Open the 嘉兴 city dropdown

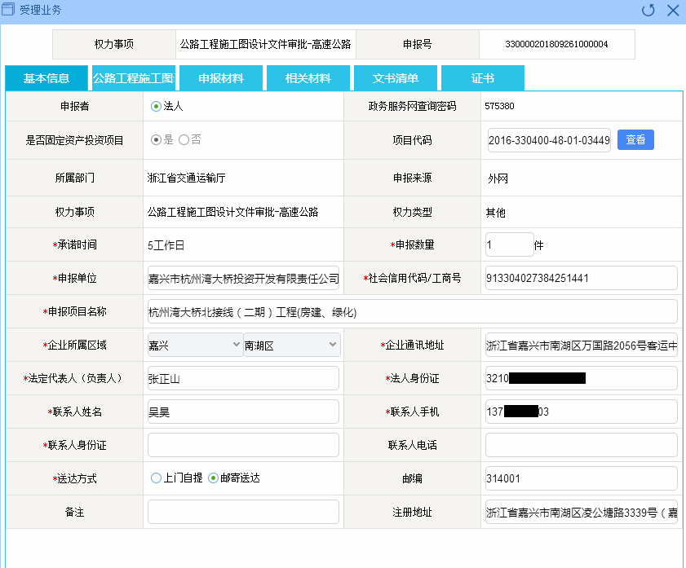click(194, 346)
